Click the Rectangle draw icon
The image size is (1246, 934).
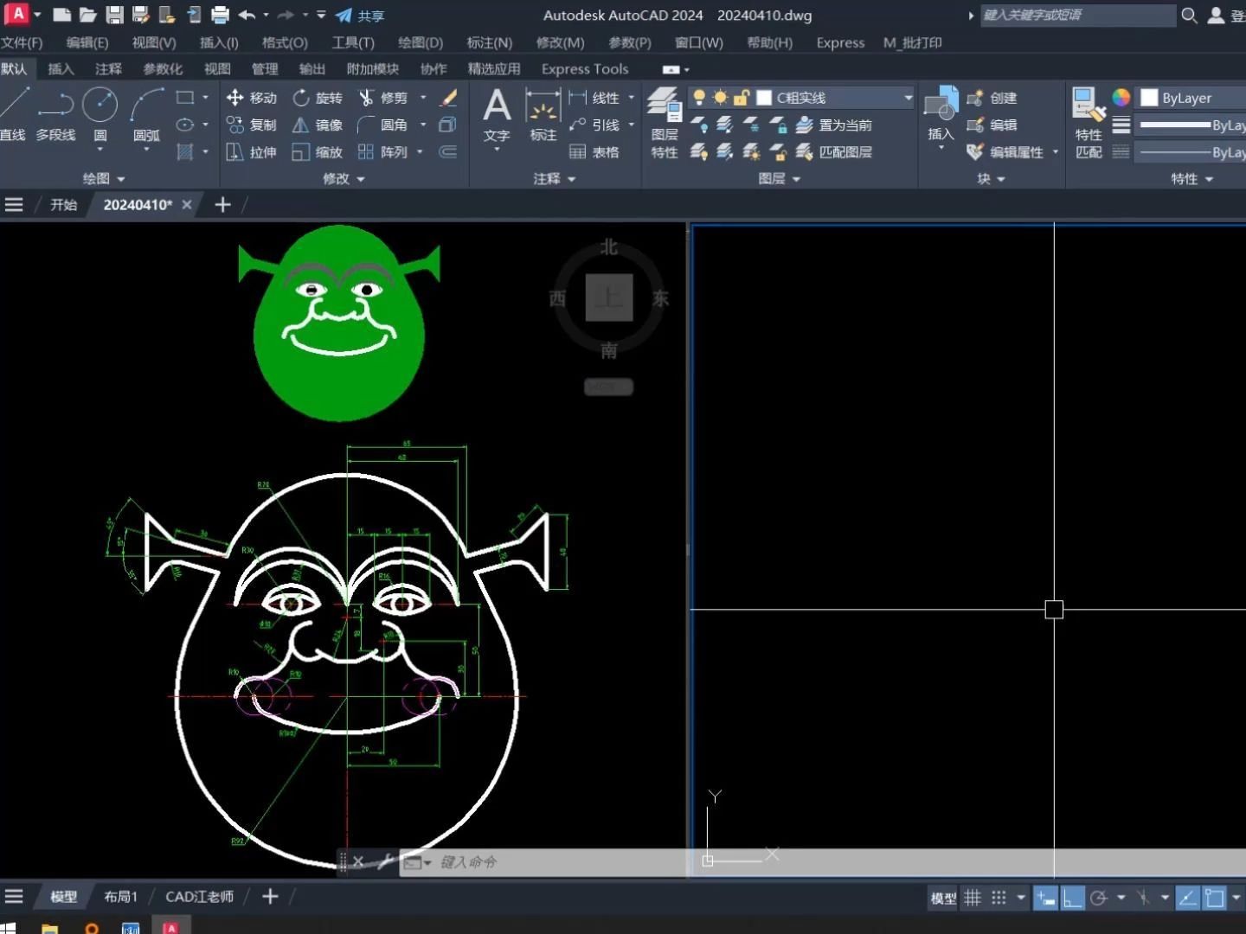[x=184, y=98]
